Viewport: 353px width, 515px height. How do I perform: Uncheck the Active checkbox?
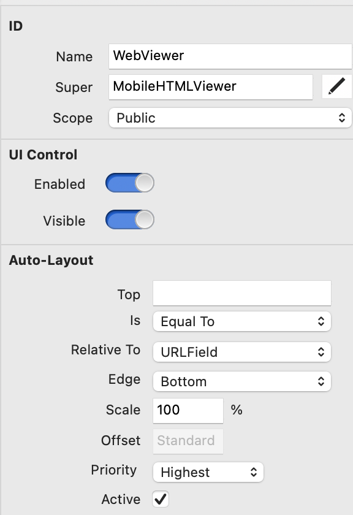(x=161, y=499)
